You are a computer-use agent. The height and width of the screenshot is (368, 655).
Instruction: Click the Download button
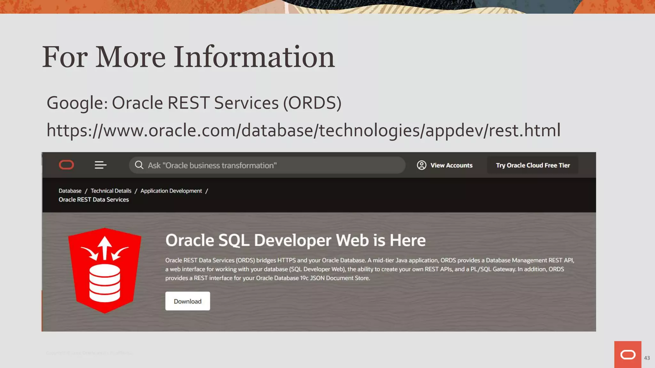188,301
